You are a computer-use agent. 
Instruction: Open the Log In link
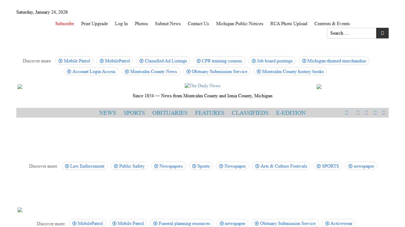pyautogui.click(x=121, y=24)
